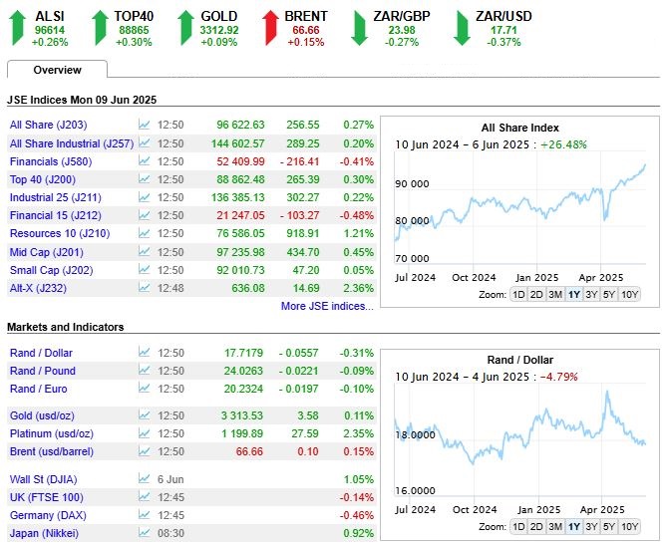Select 5Y zoom on Rand / Dollar chart
This screenshot has height=547, width=669.
tap(609, 526)
